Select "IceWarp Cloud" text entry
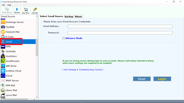Image resolution: width=184 pixels, height=103 pixels. tap(13, 71)
